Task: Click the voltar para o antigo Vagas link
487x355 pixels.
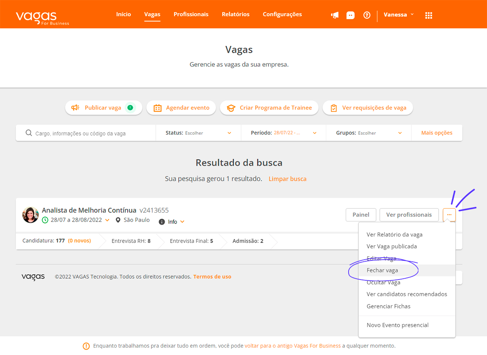Action: point(293,346)
